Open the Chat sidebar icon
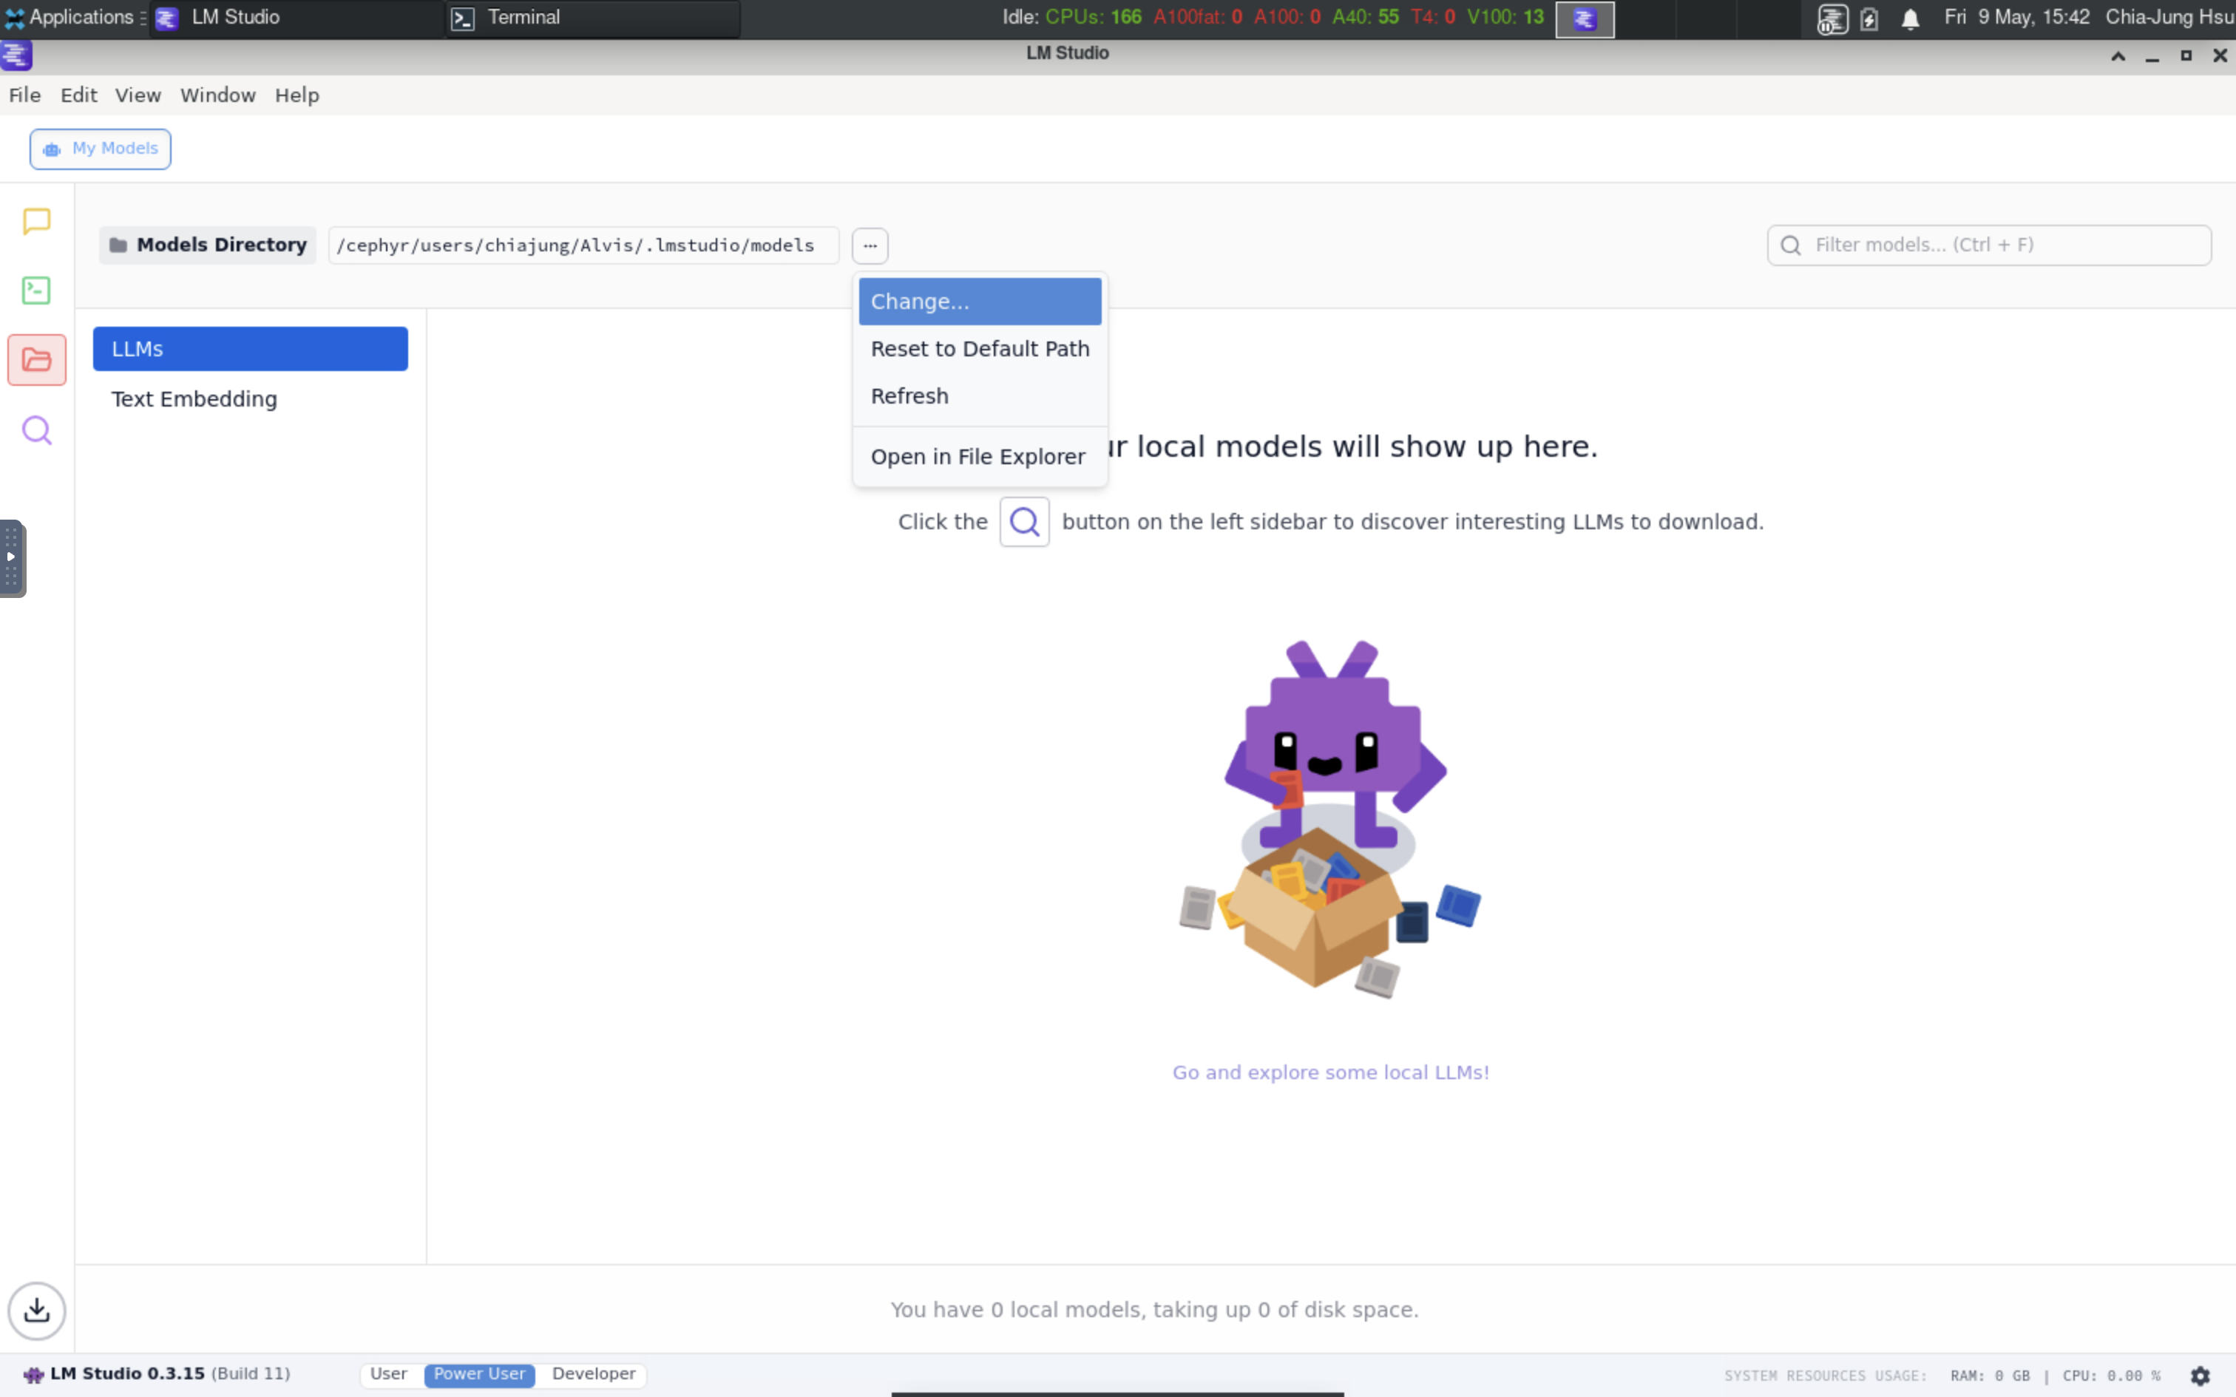This screenshot has width=2236, height=1397. tap(36, 221)
